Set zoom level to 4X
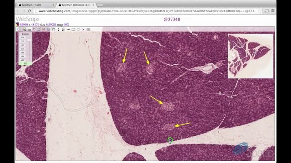 22,45
